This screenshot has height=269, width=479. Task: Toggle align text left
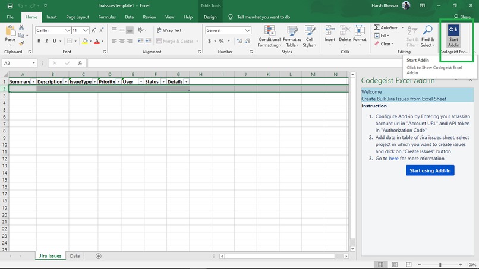(x=114, y=41)
